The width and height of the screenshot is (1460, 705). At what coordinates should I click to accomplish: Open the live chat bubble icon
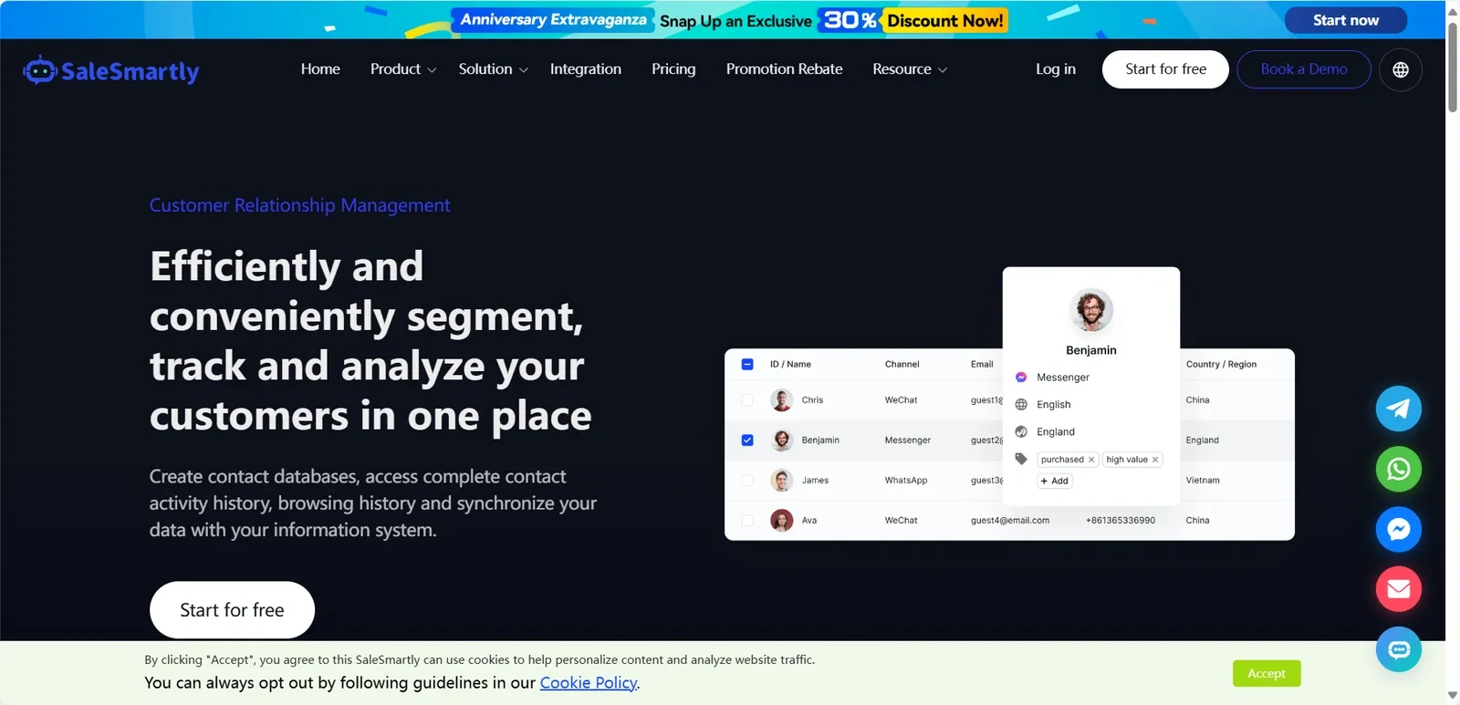(x=1398, y=649)
